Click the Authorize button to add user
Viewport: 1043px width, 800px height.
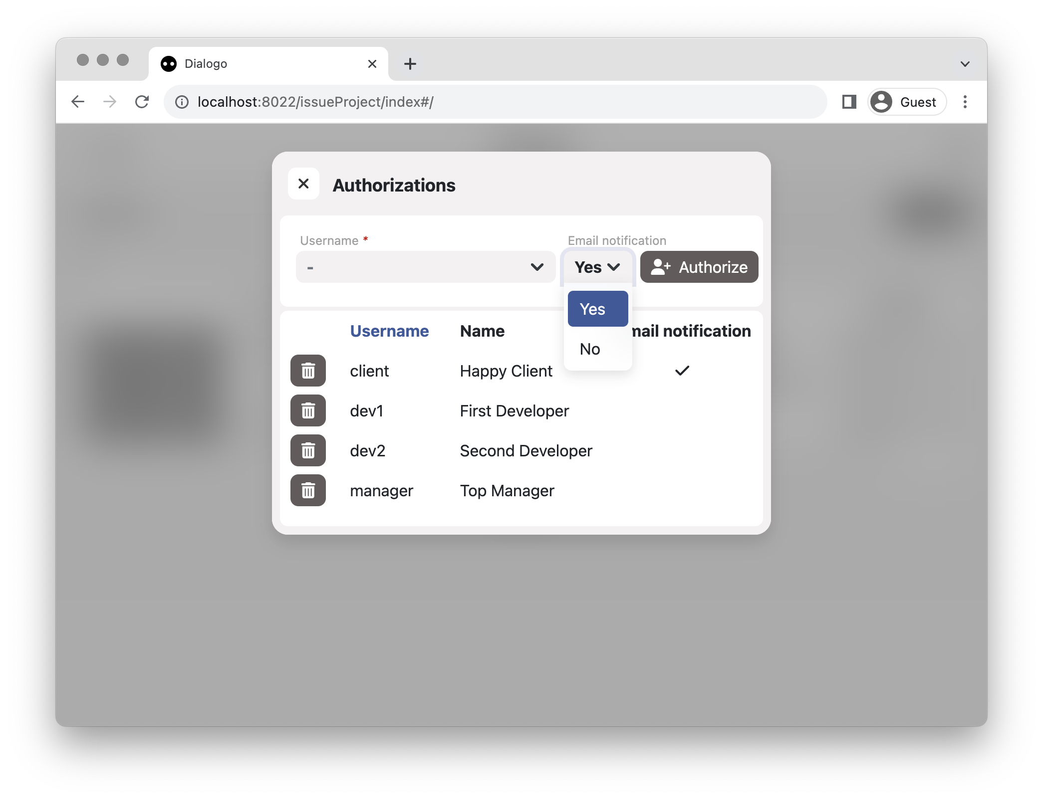[699, 267]
